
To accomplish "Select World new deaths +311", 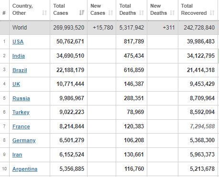I will click(169, 28).
